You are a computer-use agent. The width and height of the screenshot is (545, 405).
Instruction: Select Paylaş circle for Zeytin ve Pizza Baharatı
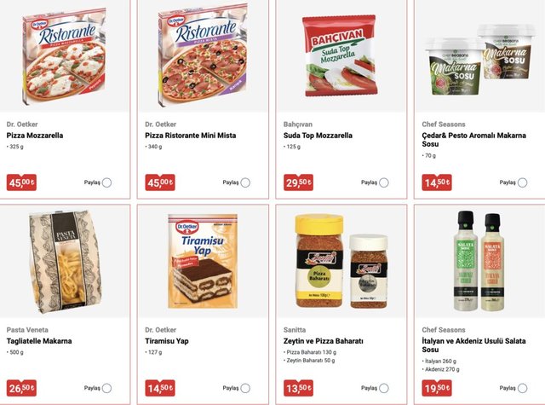pyautogui.click(x=384, y=388)
